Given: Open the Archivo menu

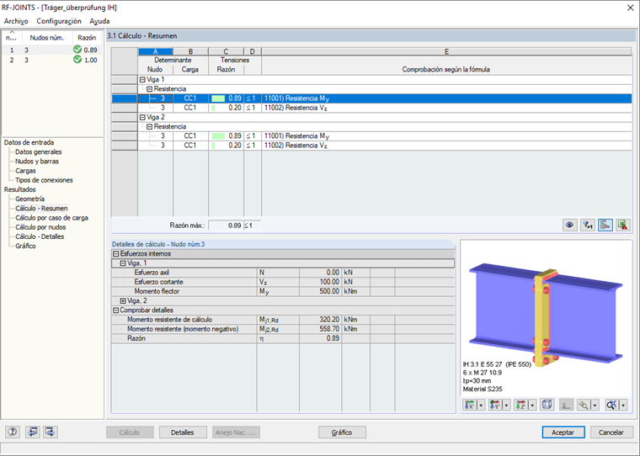Looking at the screenshot, I should pyautogui.click(x=16, y=21).
